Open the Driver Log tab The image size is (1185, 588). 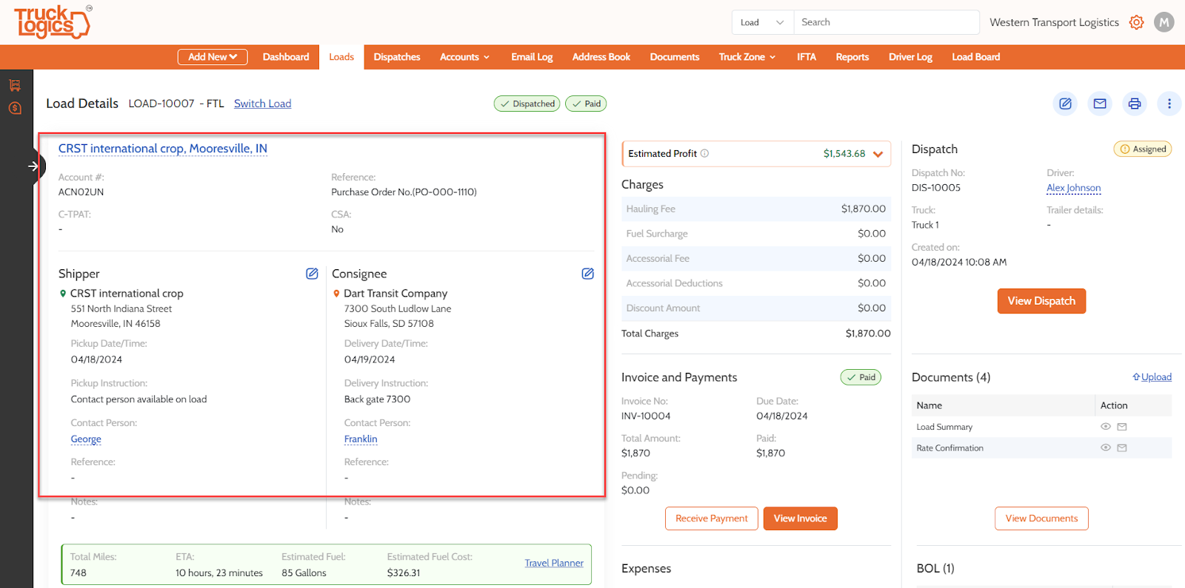[910, 57]
